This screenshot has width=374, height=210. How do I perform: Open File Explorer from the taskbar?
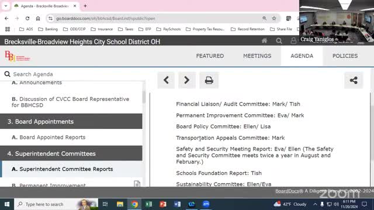click(120, 204)
